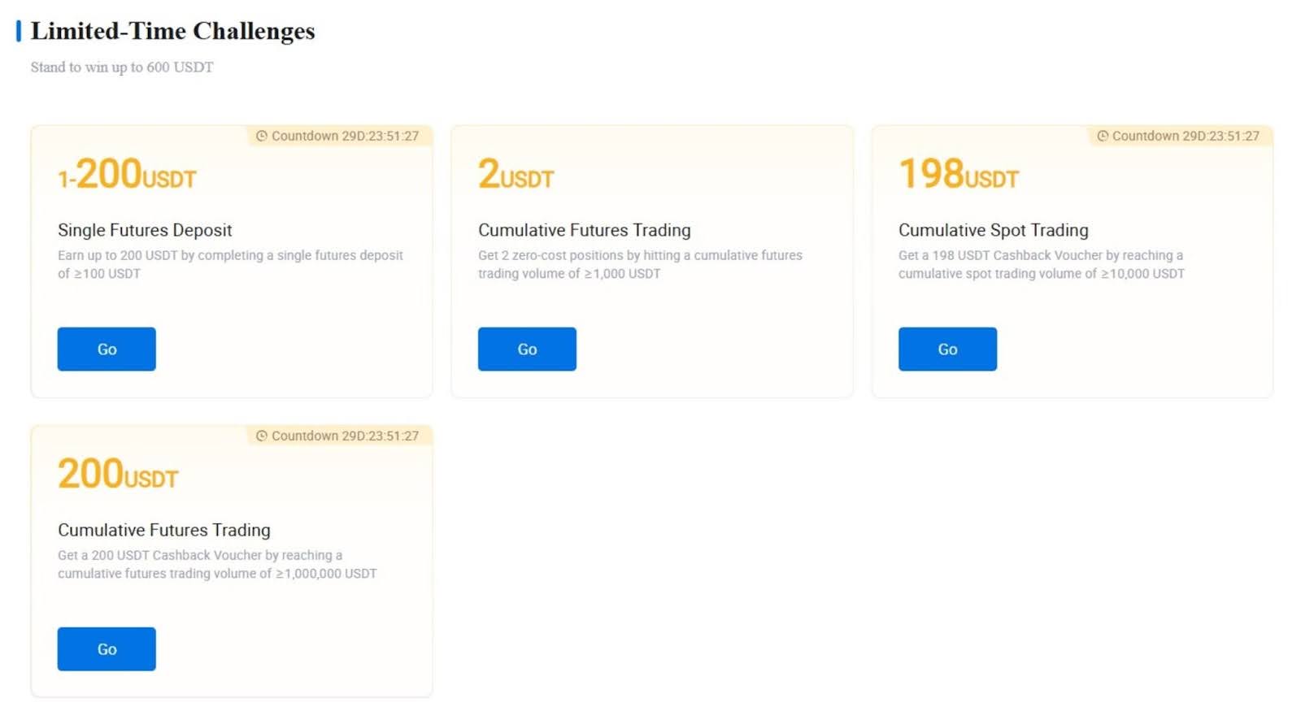Click the countdown timer text on the 200 USDT card
1301x720 pixels.
click(x=345, y=436)
